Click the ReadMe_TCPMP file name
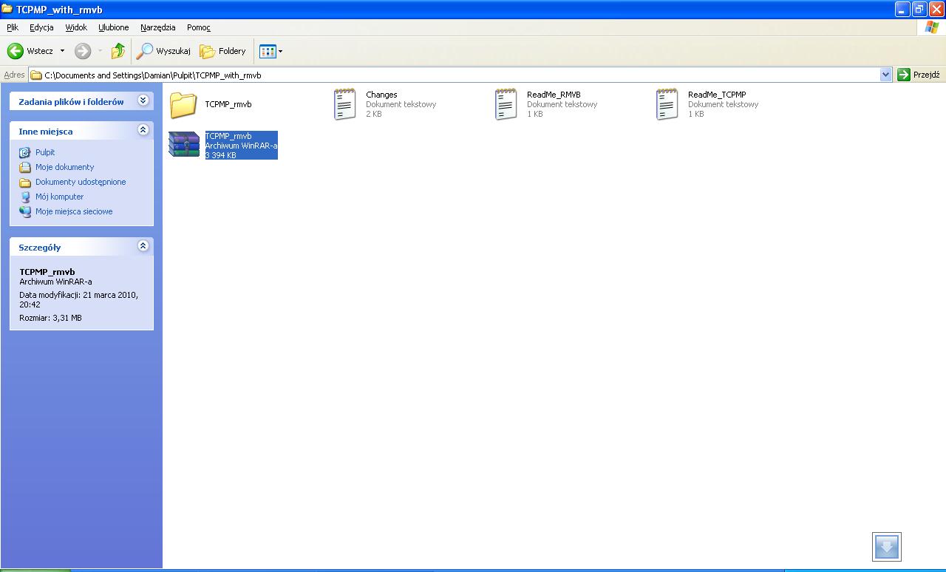This screenshot has height=572, width=946. tap(717, 95)
